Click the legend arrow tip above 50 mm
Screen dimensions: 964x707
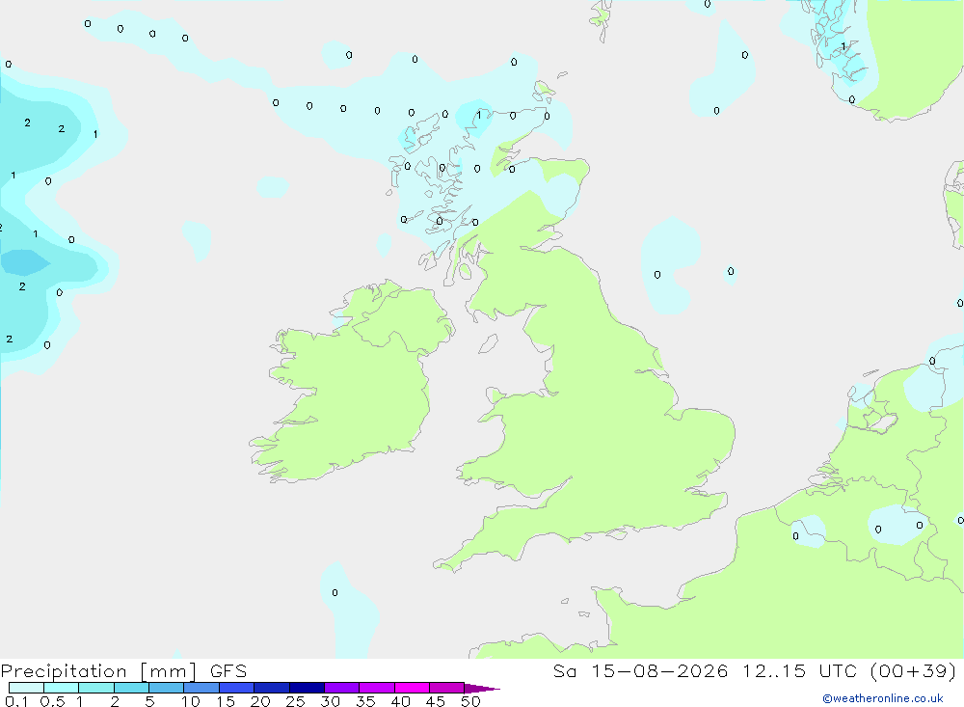click(x=481, y=689)
